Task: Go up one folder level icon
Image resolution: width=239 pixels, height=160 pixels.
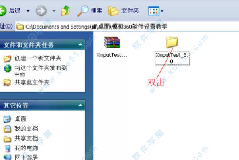Action: 65,11
